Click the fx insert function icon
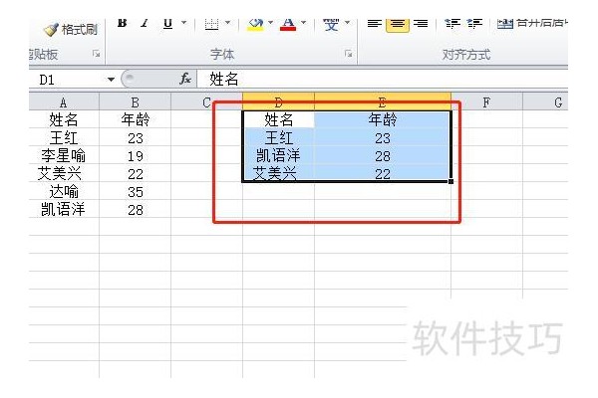Viewport: 598px width, 398px height. click(185, 80)
